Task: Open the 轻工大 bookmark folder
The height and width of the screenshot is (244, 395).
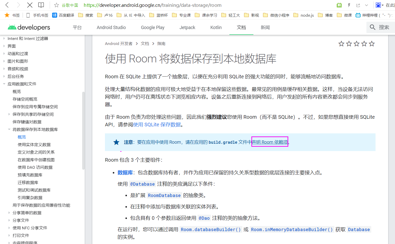Action: 231,15
